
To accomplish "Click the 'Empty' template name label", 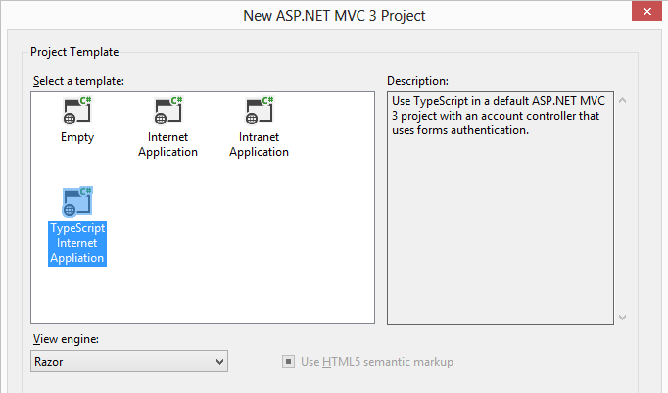I will click(77, 138).
